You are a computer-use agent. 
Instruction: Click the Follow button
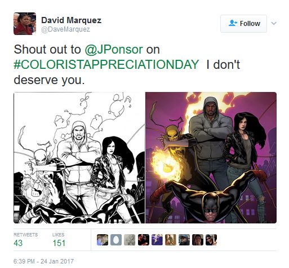pyautogui.click(x=243, y=24)
